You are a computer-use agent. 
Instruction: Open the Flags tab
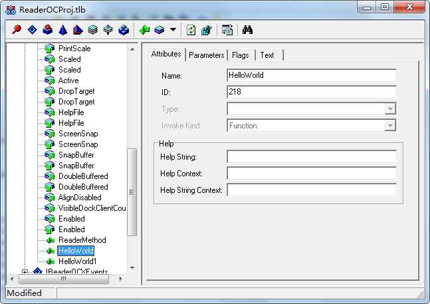point(241,55)
